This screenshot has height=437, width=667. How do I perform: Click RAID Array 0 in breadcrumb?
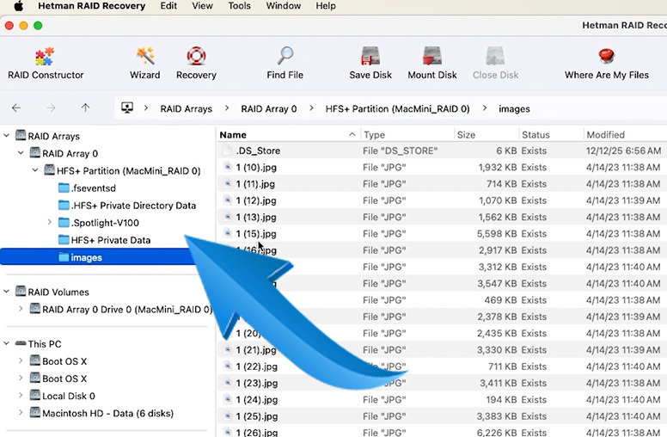pos(268,108)
